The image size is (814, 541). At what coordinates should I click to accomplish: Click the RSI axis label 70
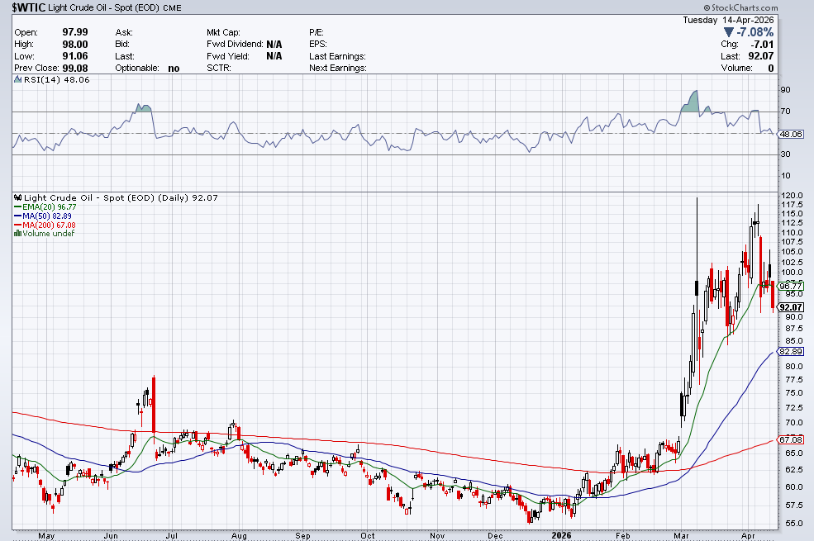coord(785,111)
